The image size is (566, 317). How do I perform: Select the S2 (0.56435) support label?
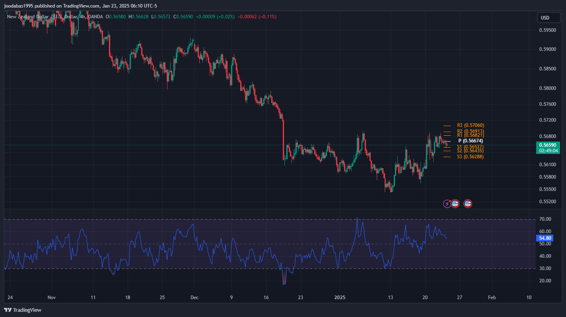click(471, 151)
